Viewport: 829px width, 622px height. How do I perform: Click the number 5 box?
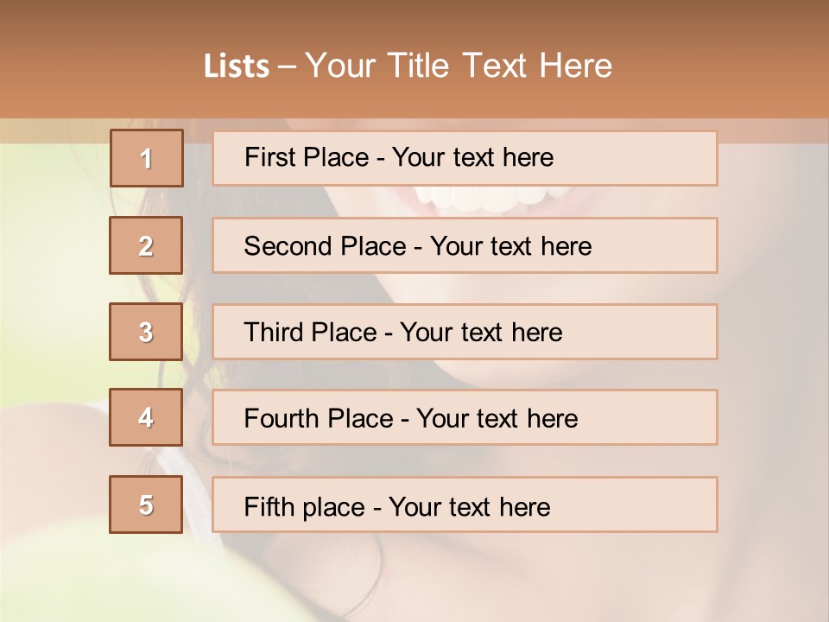coord(146,505)
